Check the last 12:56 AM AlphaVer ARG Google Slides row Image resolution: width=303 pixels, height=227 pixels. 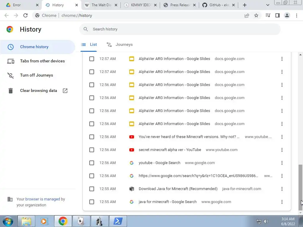92,124
